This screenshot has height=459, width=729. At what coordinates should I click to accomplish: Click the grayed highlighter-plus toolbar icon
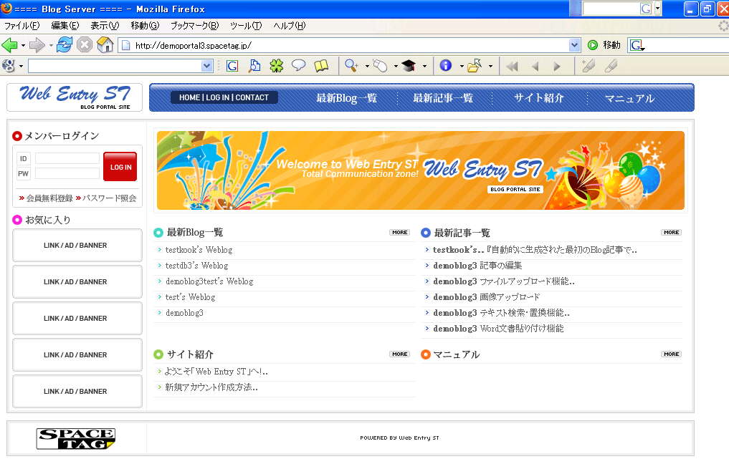tap(588, 66)
